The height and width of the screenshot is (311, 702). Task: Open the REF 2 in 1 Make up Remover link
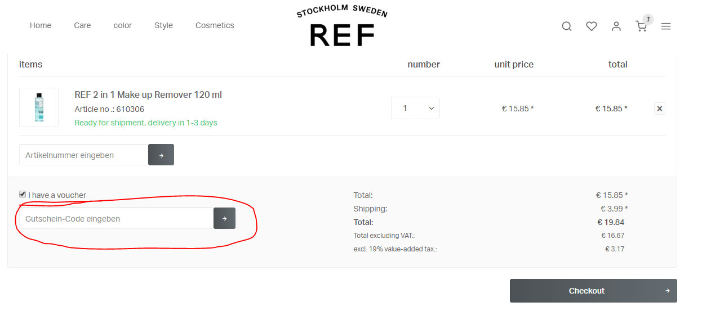148,94
